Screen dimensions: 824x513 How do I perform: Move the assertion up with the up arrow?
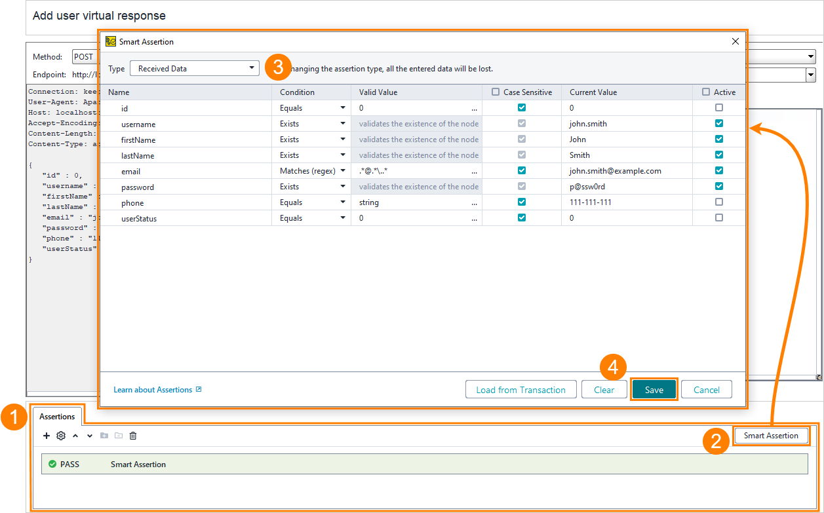pos(75,436)
